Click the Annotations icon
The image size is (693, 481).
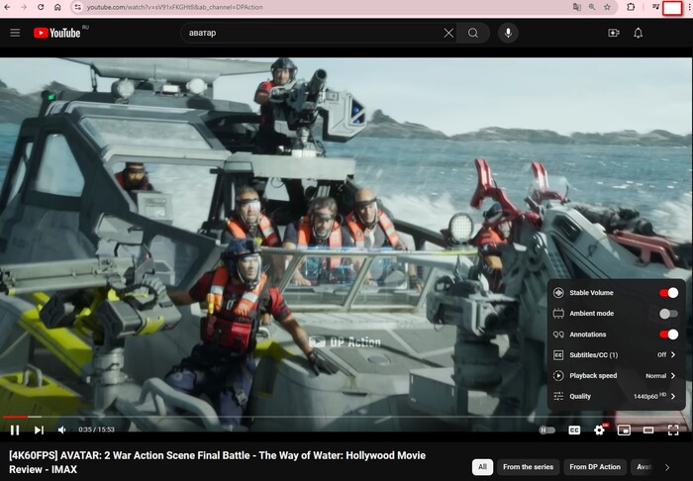pos(558,335)
